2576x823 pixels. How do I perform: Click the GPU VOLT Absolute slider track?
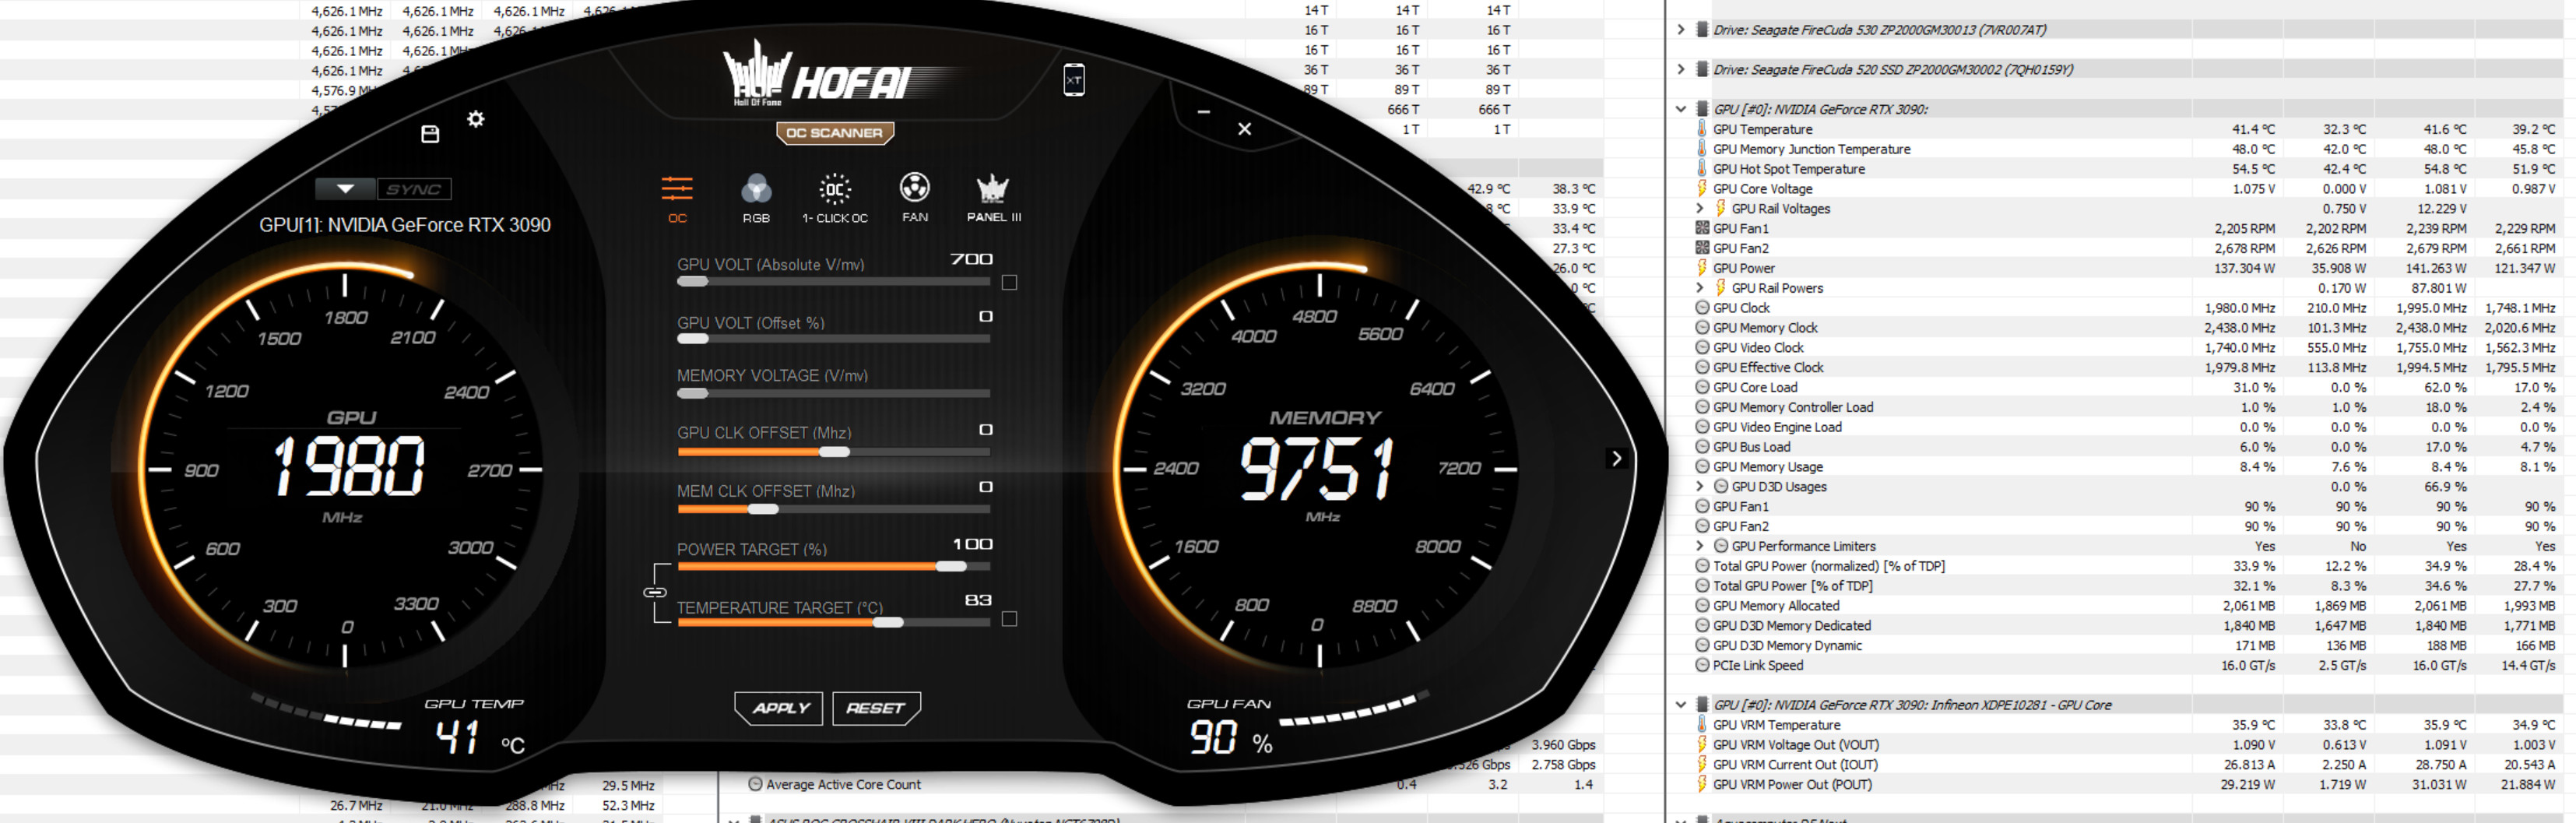834,282
